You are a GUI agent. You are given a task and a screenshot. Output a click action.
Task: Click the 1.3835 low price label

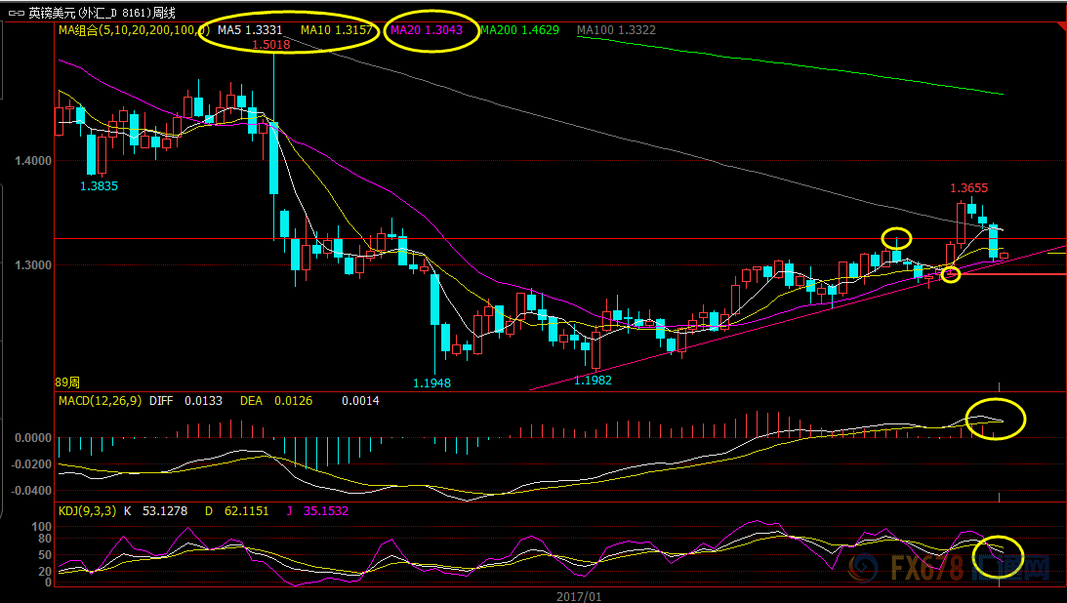99,184
